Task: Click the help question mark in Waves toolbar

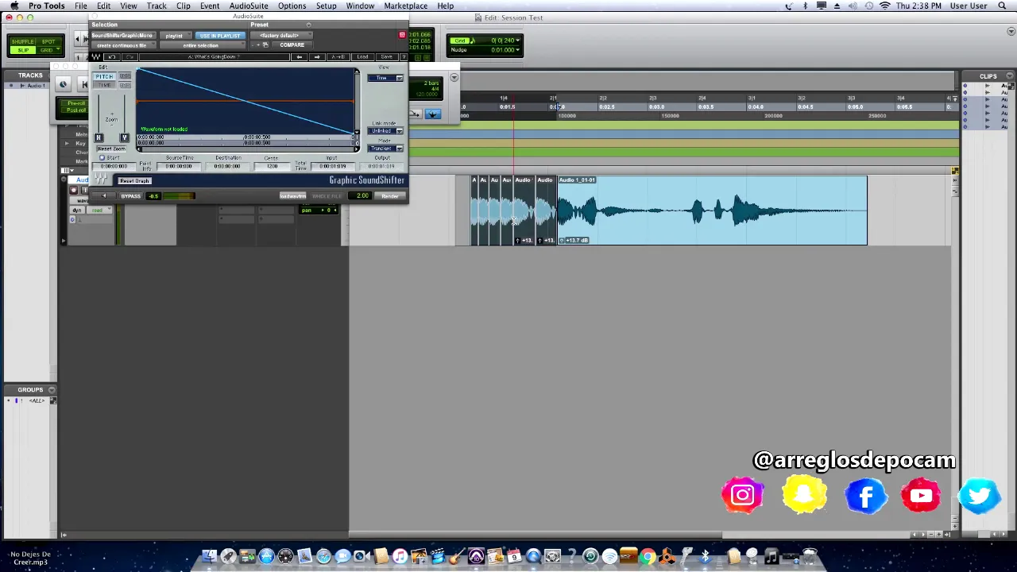Action: click(404, 56)
